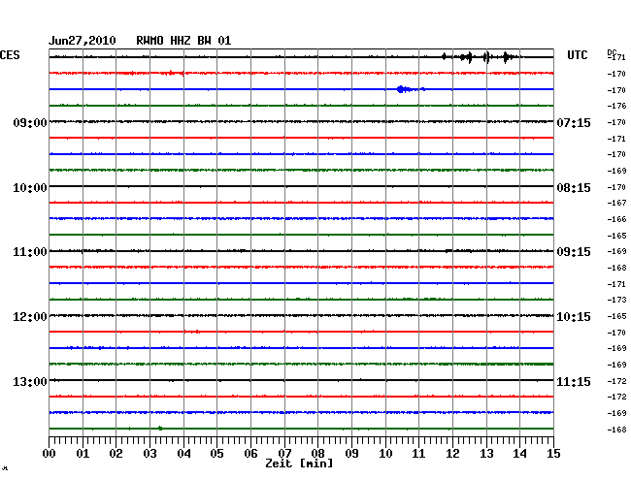
Task: Click the date label Jun27,2010
Action: coord(83,41)
